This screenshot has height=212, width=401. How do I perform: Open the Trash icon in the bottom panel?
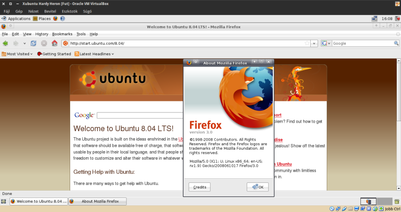396,201
